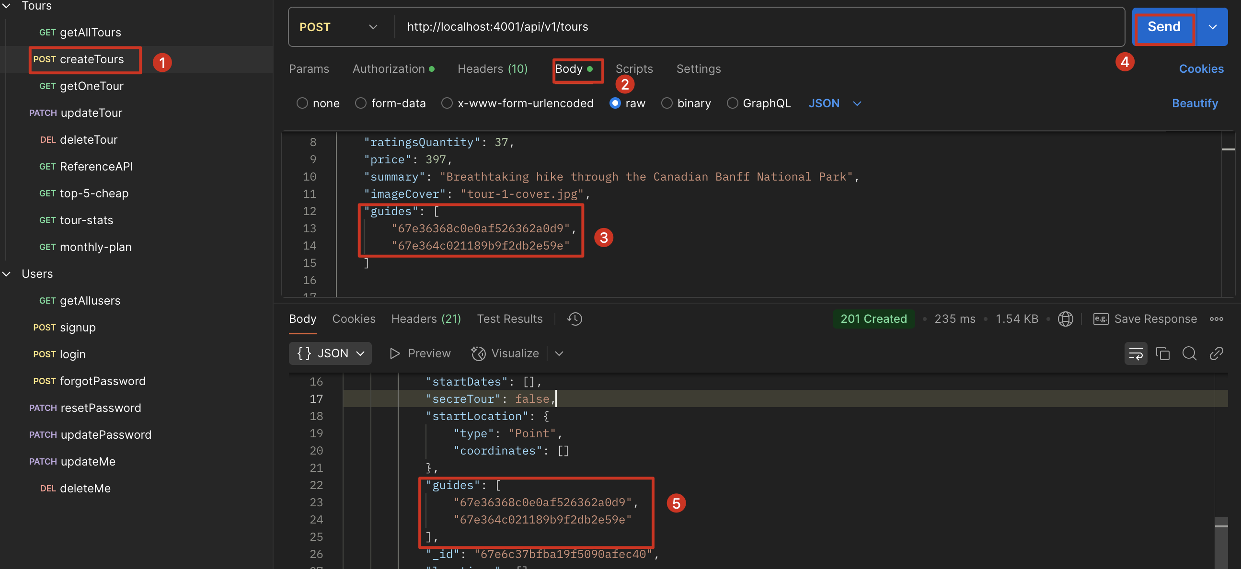Select the none body type radio
Screen dimensions: 1241x569
(302, 103)
